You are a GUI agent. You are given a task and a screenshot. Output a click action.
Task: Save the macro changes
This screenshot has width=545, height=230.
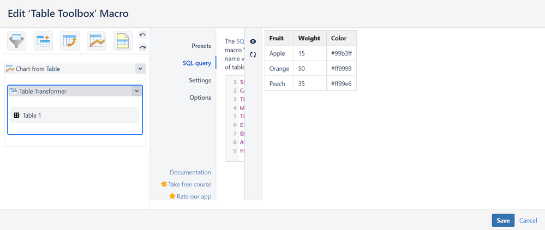(502, 220)
